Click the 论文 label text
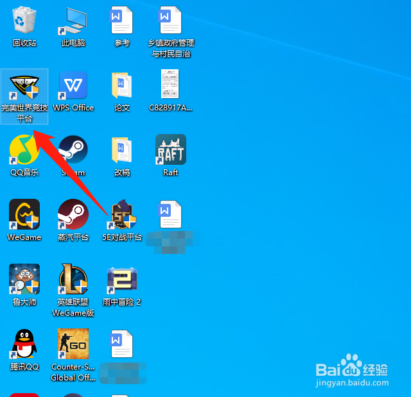 122,108
